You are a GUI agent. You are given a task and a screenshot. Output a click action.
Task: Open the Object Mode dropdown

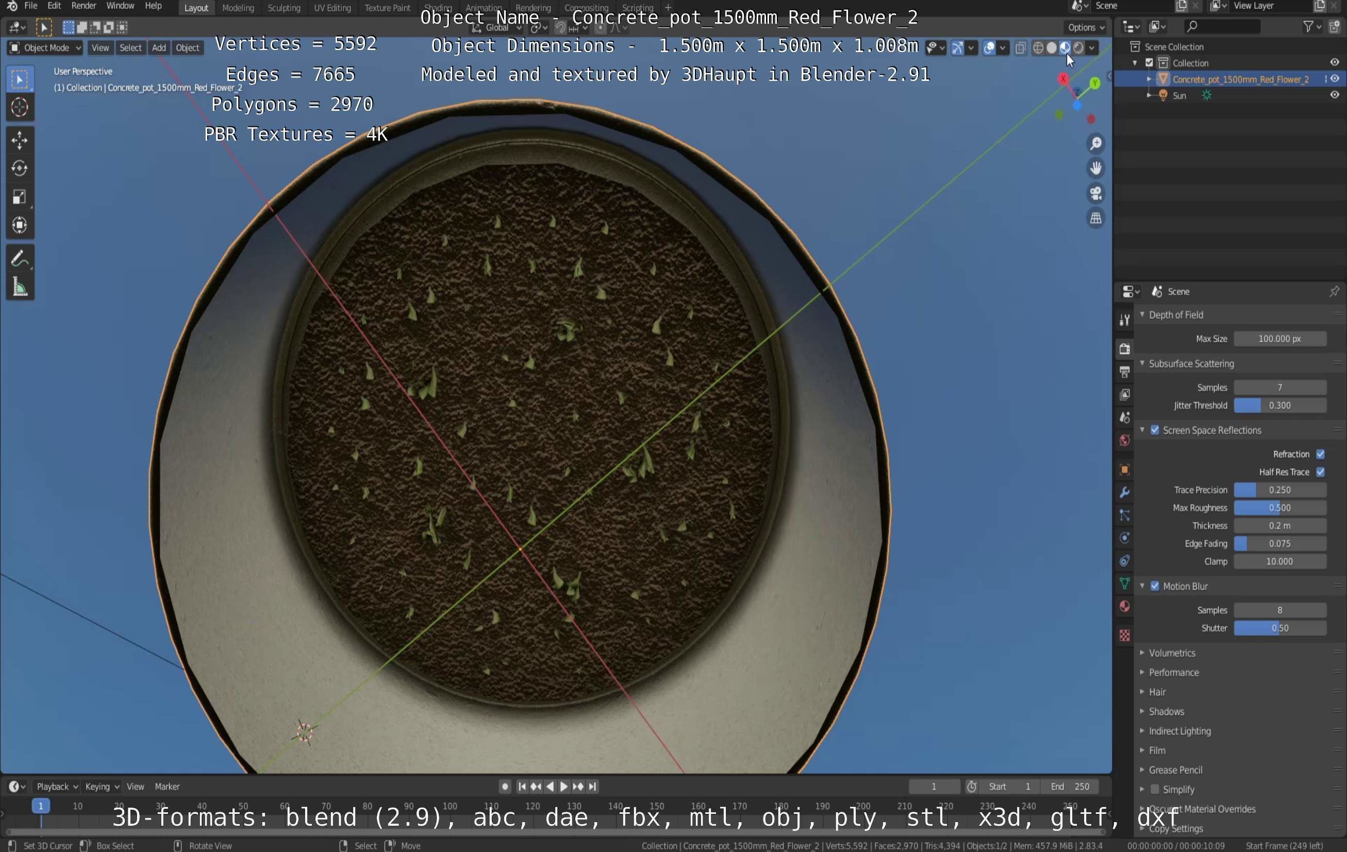(46, 48)
